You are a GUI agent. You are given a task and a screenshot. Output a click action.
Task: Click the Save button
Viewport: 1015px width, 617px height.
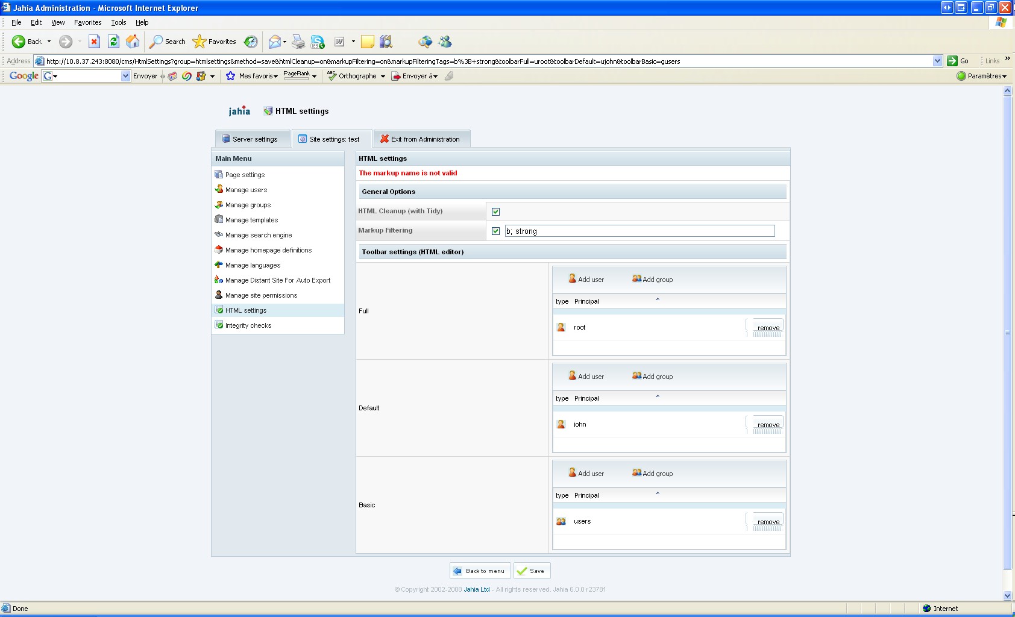532,571
